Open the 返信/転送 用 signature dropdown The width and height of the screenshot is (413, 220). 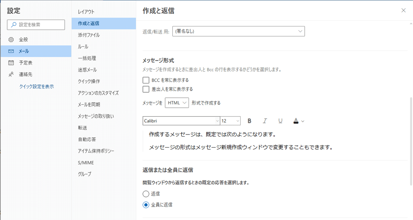[x=239, y=31]
